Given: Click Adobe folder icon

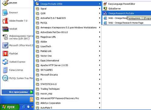Looking at the screenshot, I should coord(37,42).
